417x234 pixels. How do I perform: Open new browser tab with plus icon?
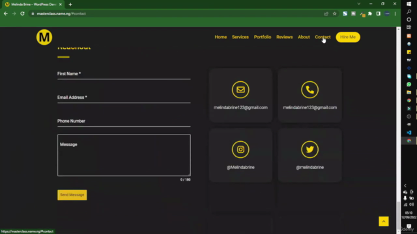tap(70, 5)
